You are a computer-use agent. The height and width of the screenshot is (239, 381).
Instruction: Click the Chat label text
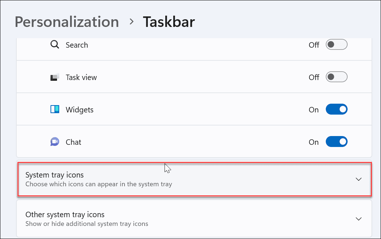[73, 142]
